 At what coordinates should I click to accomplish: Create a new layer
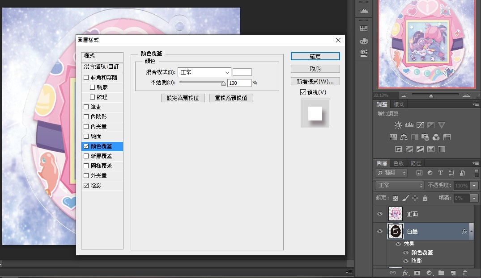click(453, 273)
